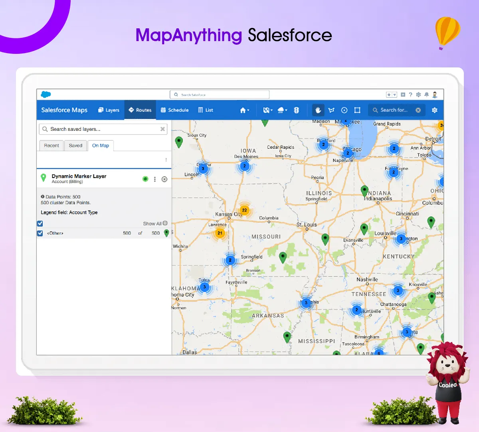Open the List tab

[206, 110]
